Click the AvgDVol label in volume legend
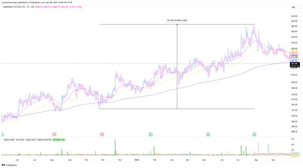 [45, 139]
